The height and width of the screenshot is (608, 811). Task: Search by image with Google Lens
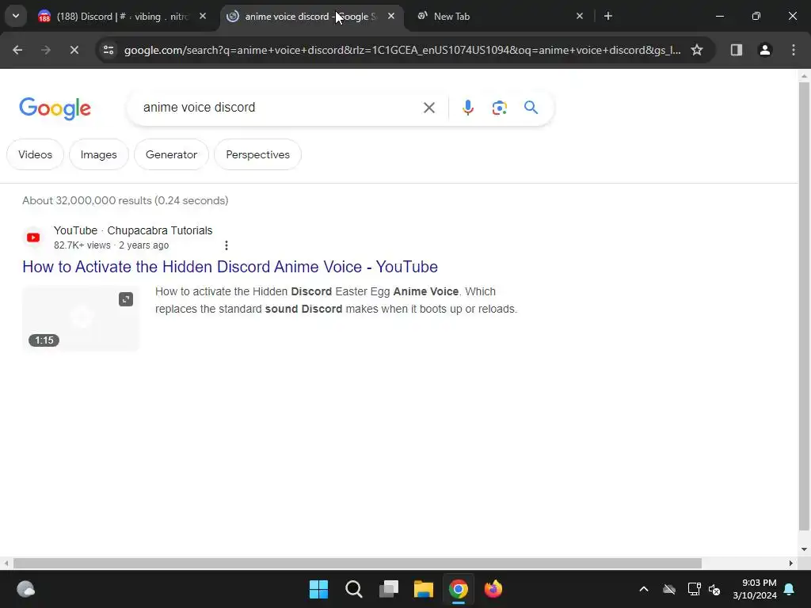point(499,108)
